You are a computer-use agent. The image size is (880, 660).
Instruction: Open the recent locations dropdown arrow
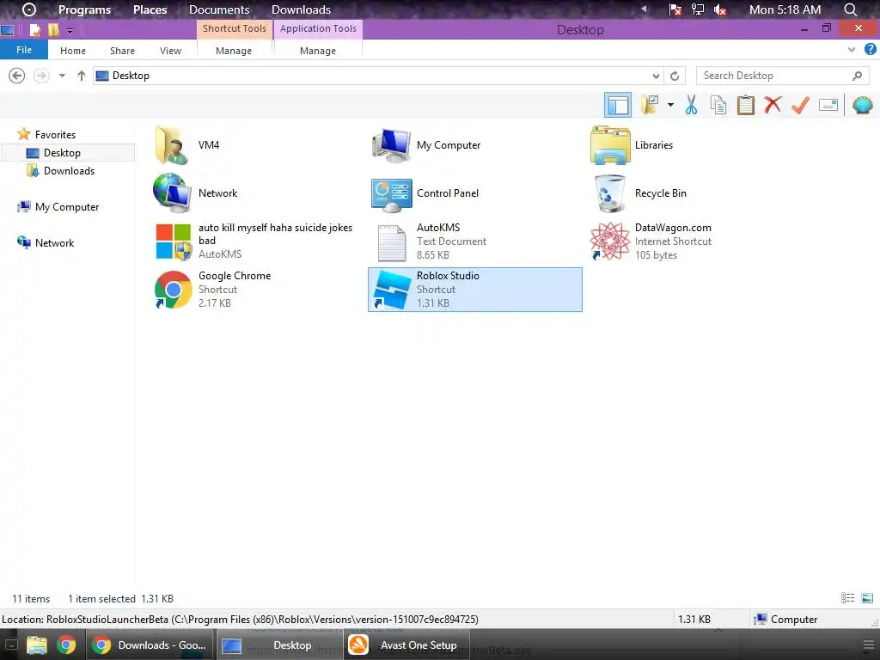point(62,76)
